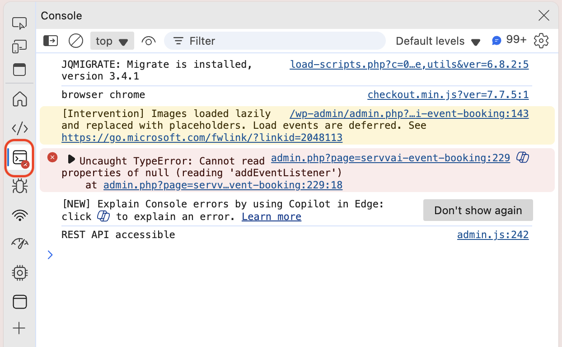
Task: Open the top context dropdown
Action: (x=112, y=41)
